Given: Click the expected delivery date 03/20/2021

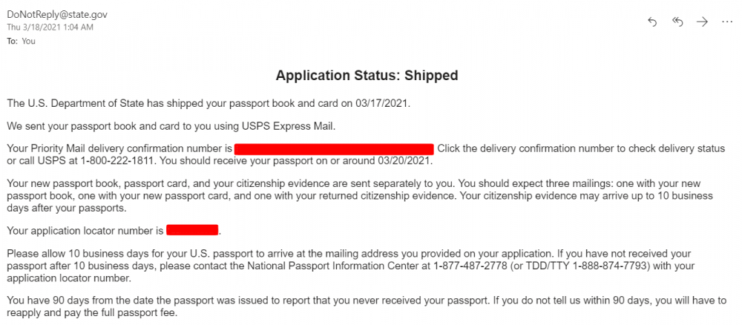Looking at the screenshot, I should pos(404,161).
